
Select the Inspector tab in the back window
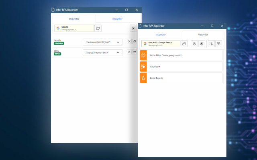(74, 19)
